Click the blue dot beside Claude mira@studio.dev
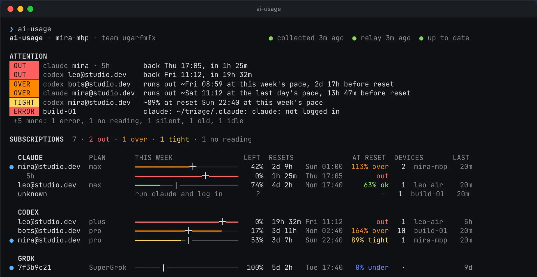Screen dimensions: 537x277 click(x=12, y=167)
